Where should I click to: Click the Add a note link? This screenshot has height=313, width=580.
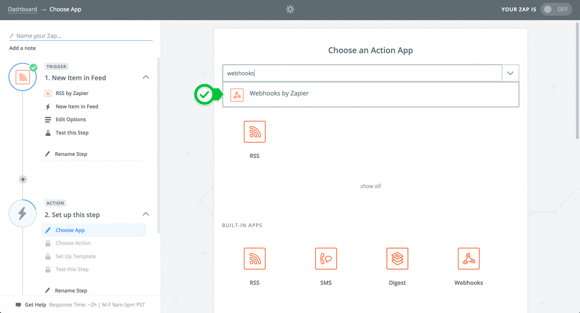pos(22,48)
